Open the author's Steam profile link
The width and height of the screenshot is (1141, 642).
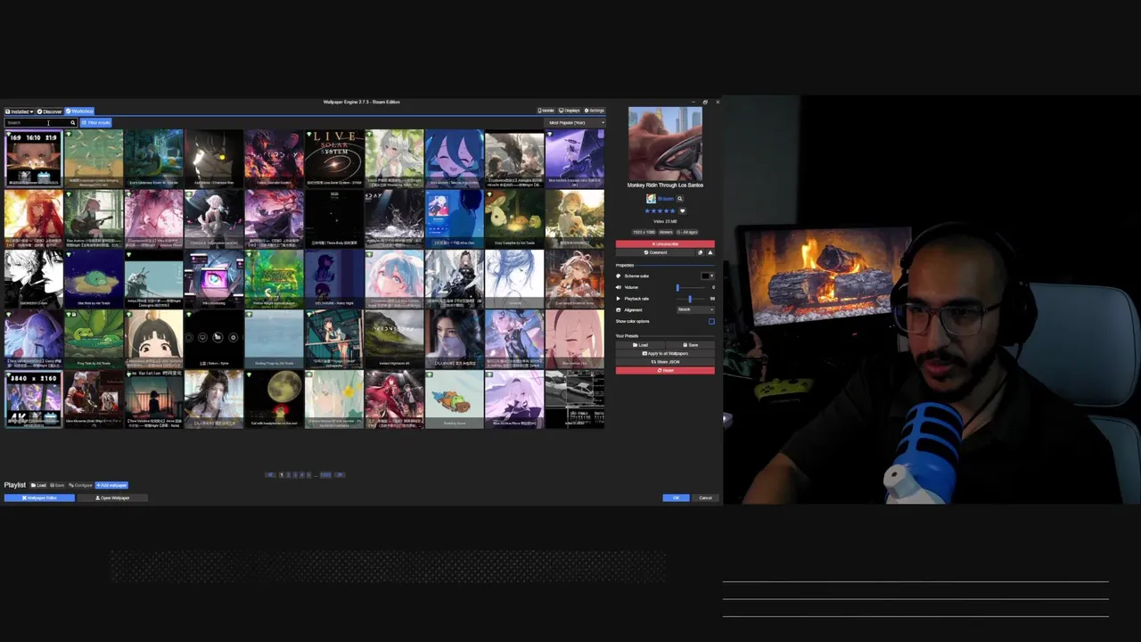tap(666, 199)
